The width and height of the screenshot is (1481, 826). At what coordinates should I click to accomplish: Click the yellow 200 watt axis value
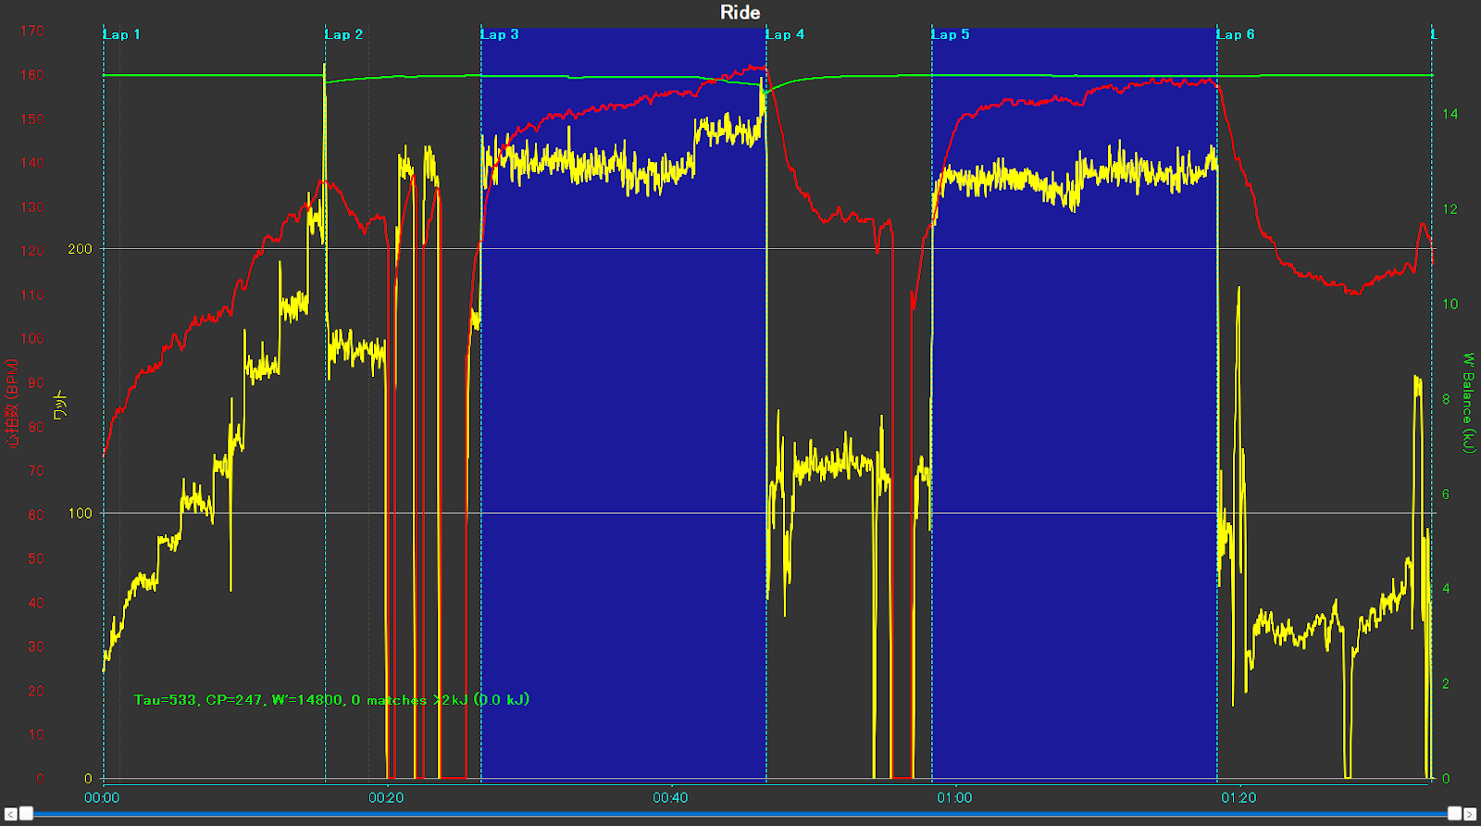81,248
